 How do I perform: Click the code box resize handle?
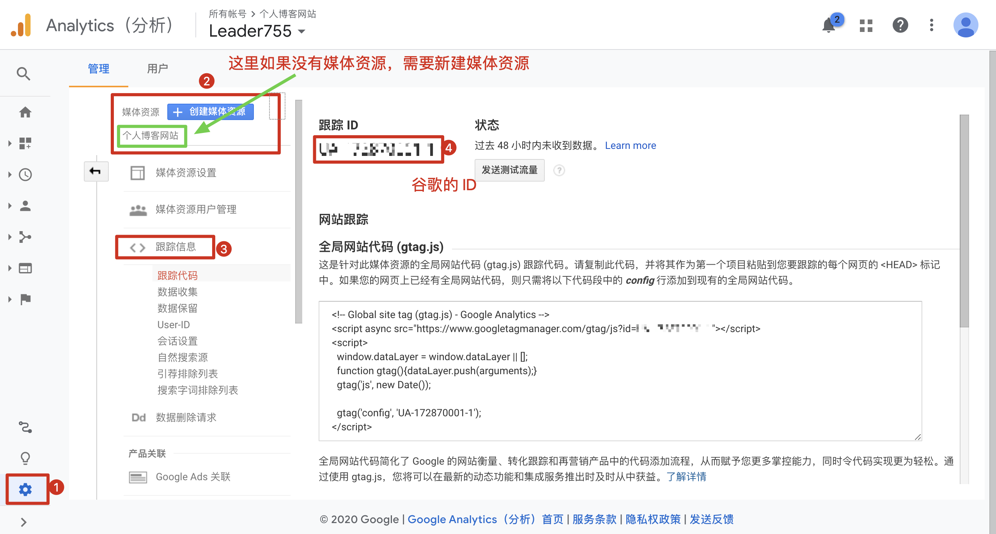(918, 437)
